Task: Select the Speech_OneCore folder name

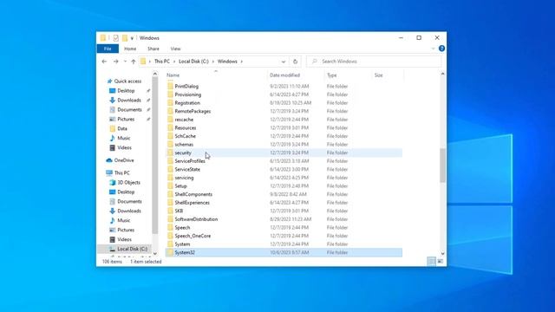Action: tap(193, 236)
